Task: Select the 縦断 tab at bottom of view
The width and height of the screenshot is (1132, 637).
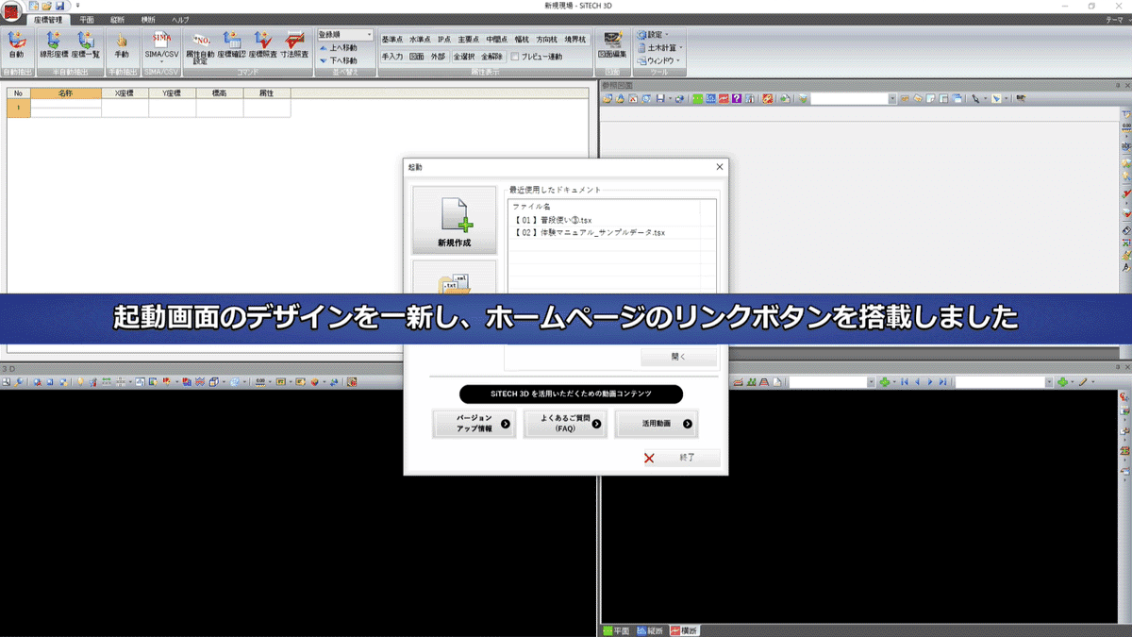Action: (650, 630)
